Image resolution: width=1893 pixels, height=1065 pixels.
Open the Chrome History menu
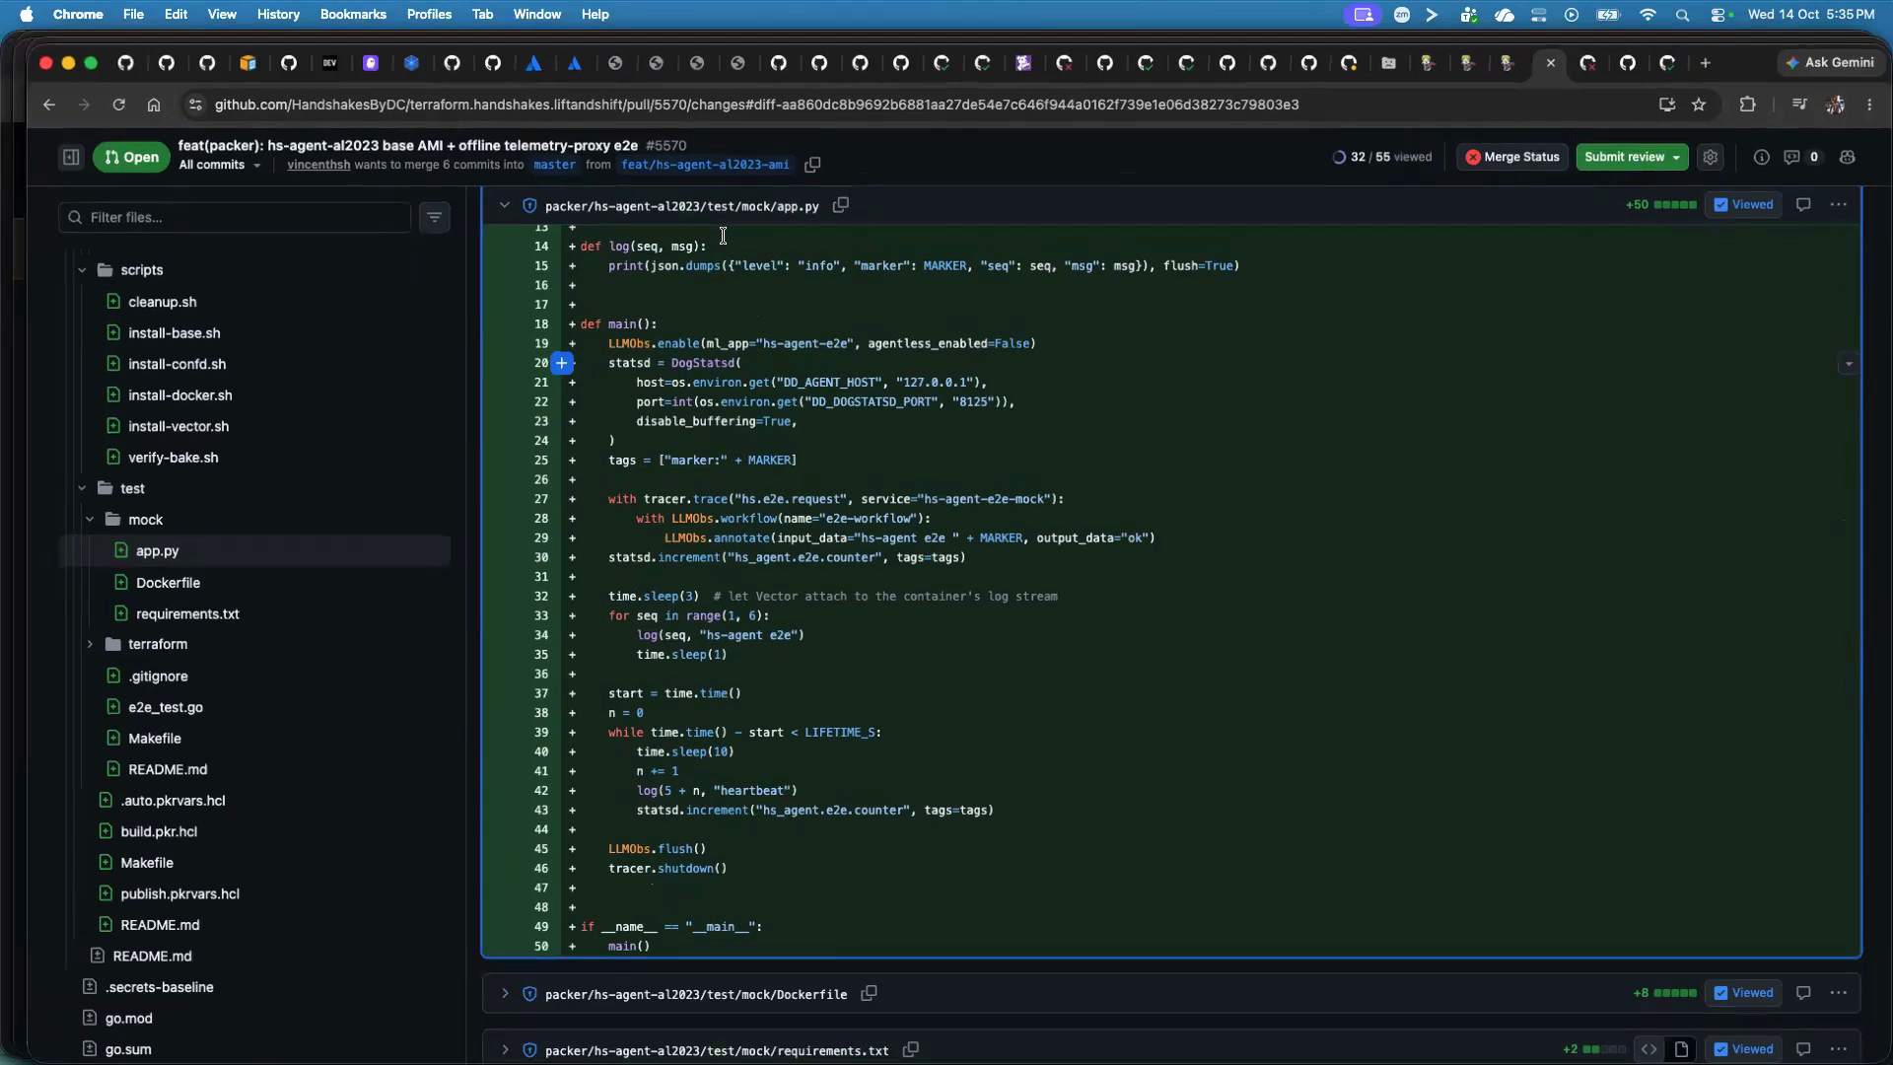click(278, 15)
